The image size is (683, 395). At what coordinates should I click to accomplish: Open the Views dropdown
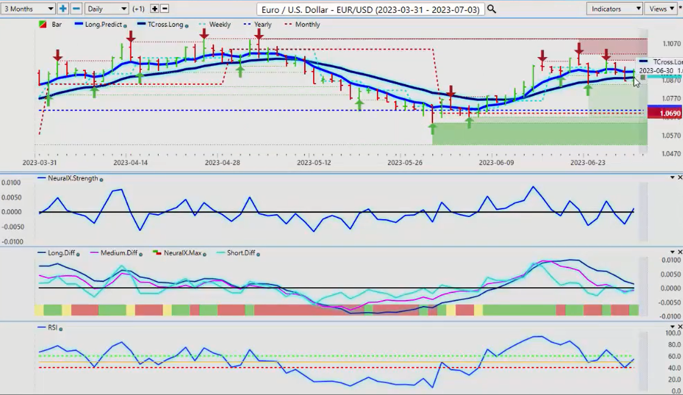click(x=661, y=9)
